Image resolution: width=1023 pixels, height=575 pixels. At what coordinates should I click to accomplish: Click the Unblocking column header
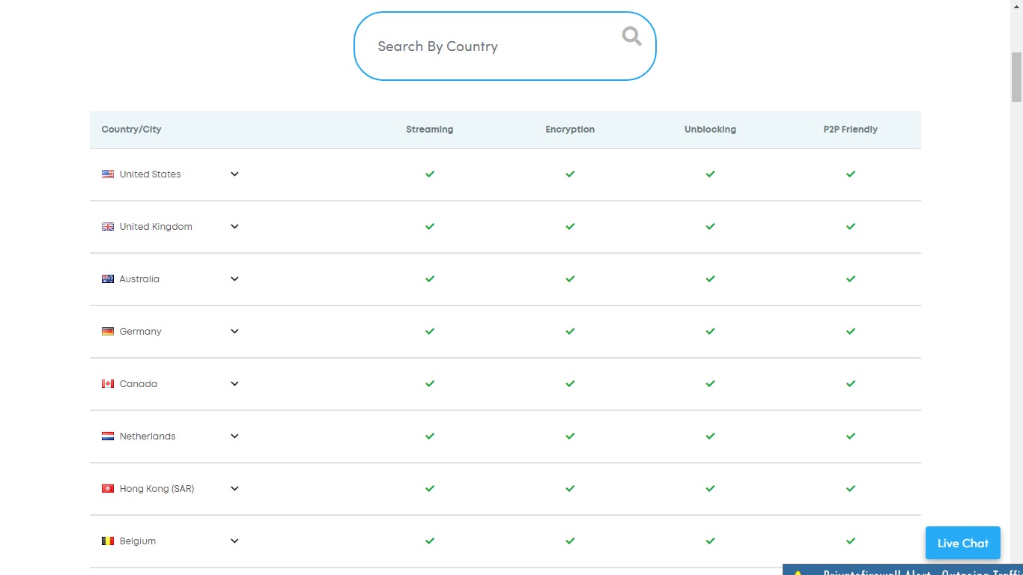(710, 130)
